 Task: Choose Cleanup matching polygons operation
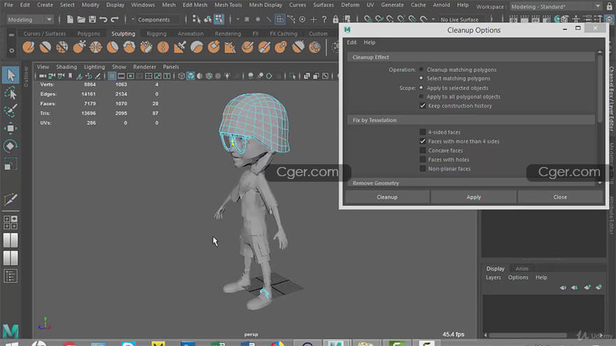(421, 69)
